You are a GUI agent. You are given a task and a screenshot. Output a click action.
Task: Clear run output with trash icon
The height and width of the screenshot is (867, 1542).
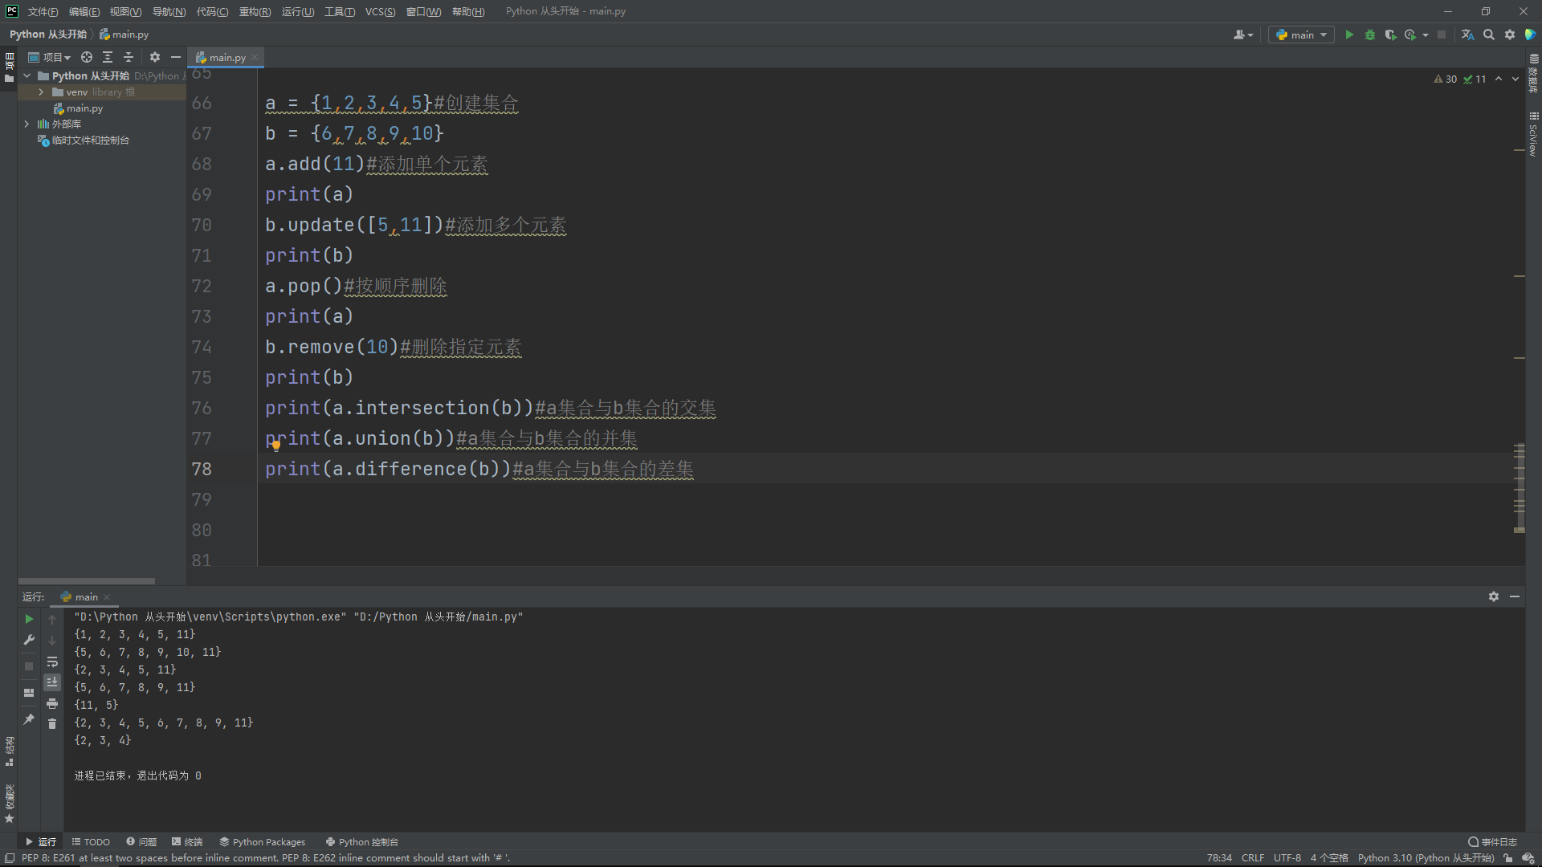tap(52, 724)
